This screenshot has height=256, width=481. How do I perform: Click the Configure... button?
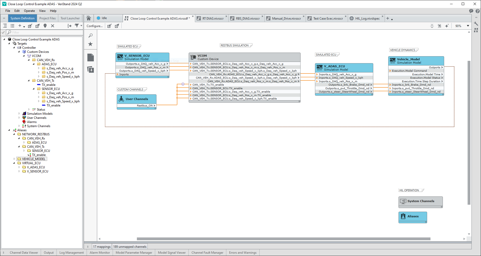95,26
